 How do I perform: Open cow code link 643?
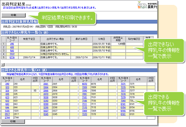(x=7, y=104)
